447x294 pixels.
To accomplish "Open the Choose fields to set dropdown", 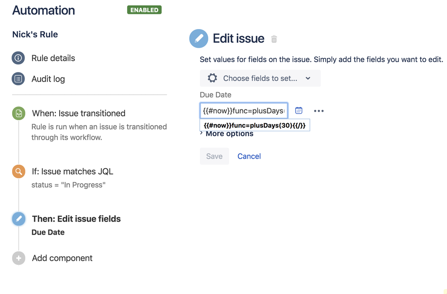I will tap(260, 78).
